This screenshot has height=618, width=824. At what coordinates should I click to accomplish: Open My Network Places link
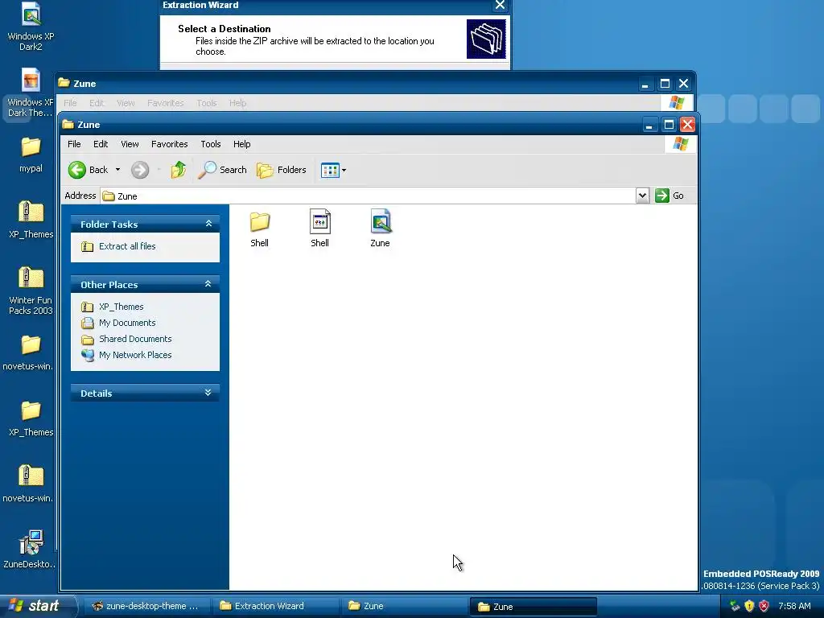click(135, 355)
